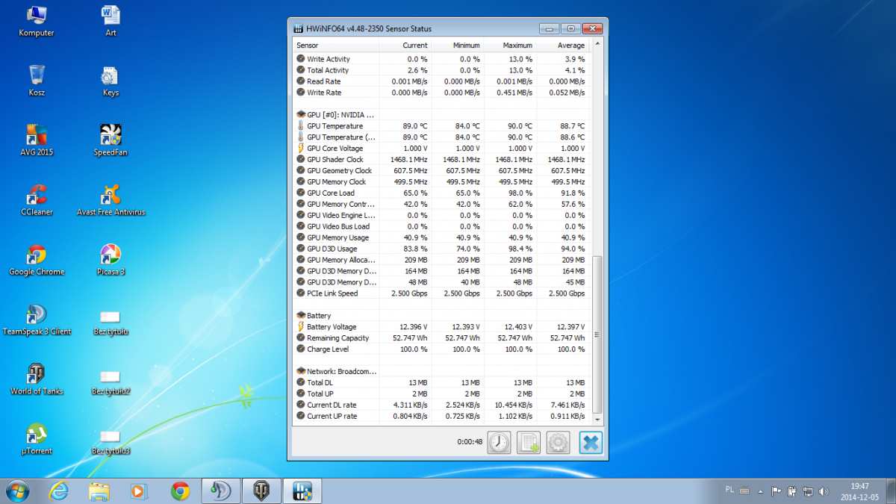Select the GPU D3D Usage row

(x=441, y=249)
